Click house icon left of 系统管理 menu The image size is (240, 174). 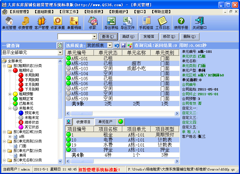[5, 12]
